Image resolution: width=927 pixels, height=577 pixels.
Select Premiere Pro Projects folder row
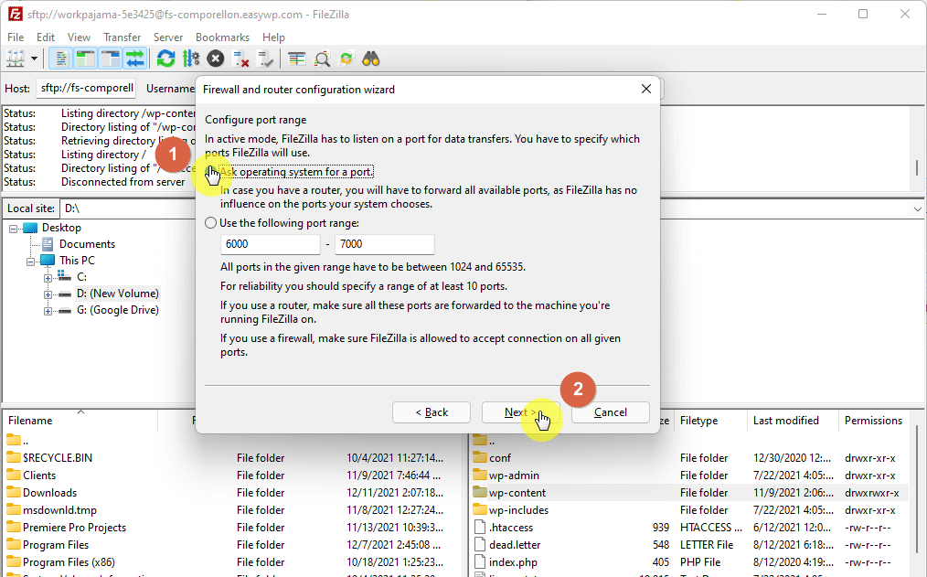(232, 528)
